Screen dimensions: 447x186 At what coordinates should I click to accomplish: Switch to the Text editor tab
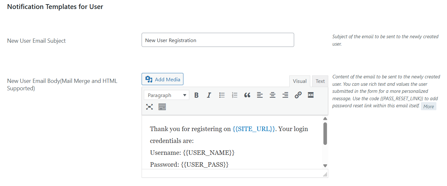pyautogui.click(x=320, y=81)
